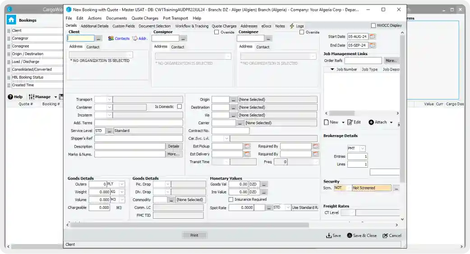Click the Save & Close button
The width and height of the screenshot is (470, 254).
point(362,235)
